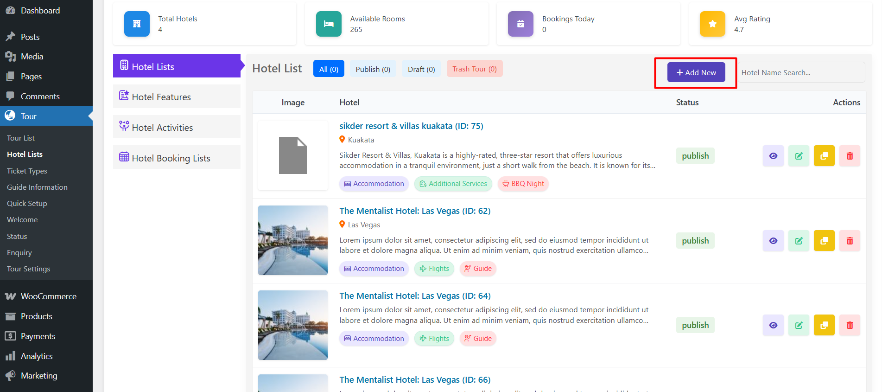The image size is (882, 392).
Task: Open the sikder resort & villas kuakata link
Action: tap(411, 126)
